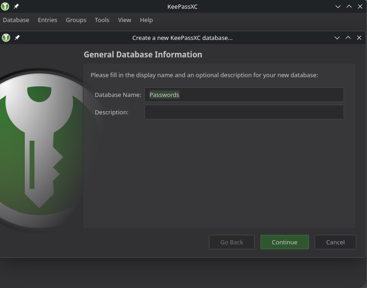Click the Continue button
Screen dimensions: 367x288
click(x=284, y=242)
